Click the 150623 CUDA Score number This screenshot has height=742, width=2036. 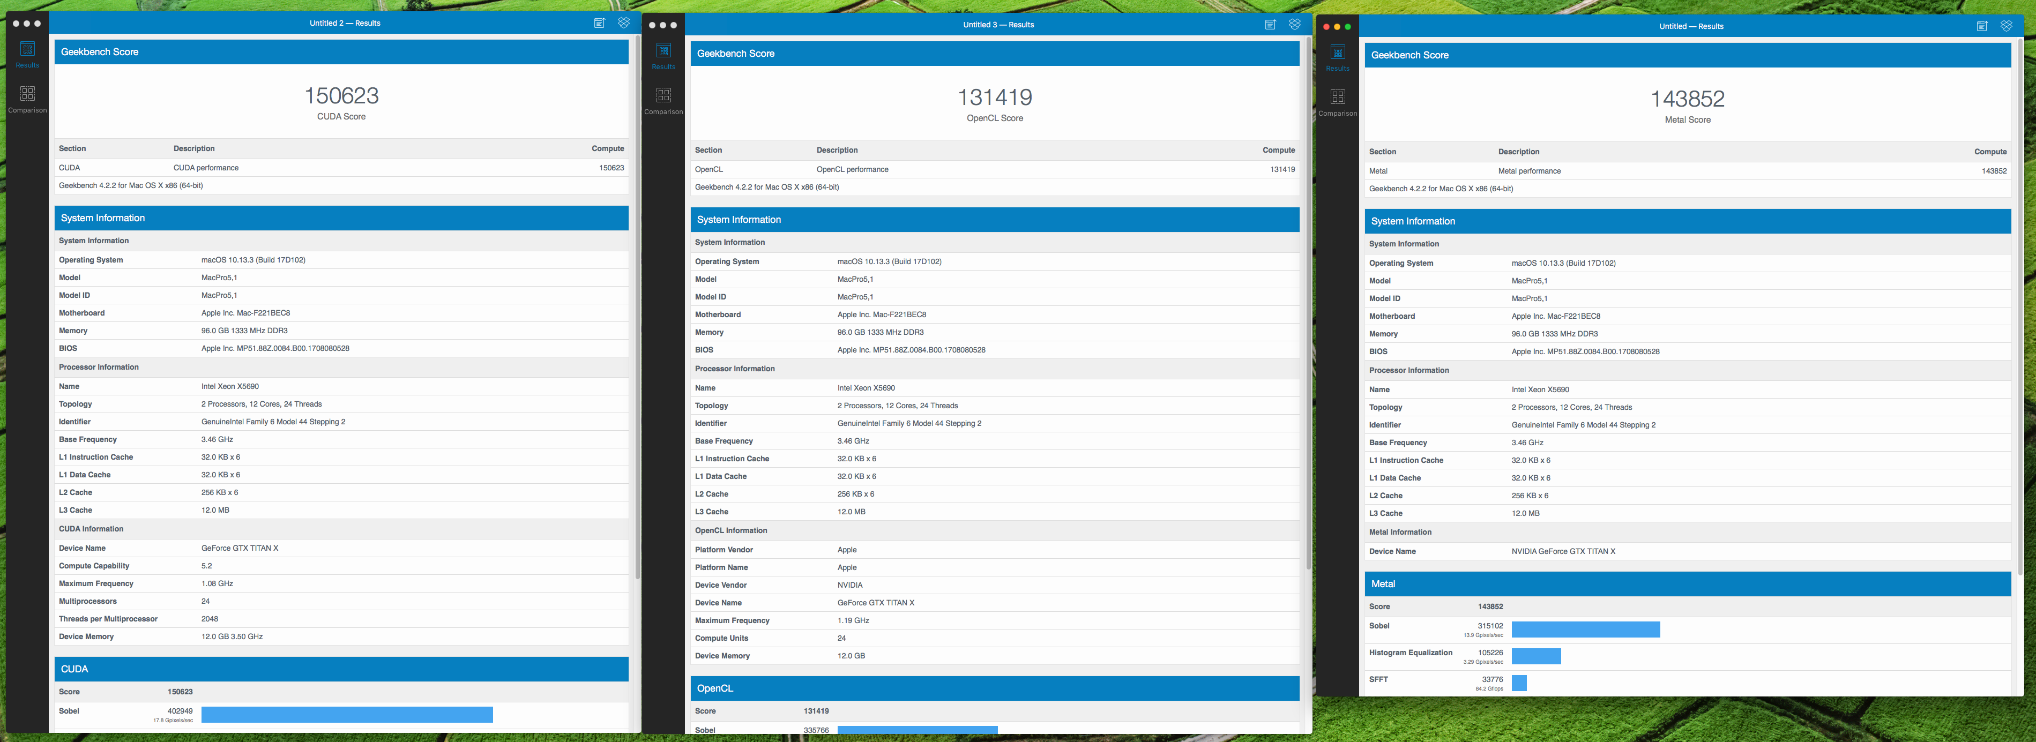341,95
